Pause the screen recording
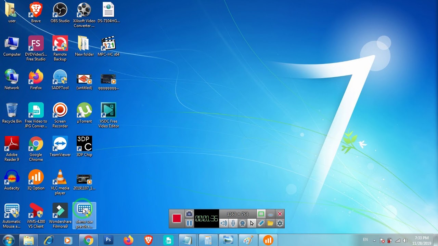The image size is (438, 246). click(189, 223)
